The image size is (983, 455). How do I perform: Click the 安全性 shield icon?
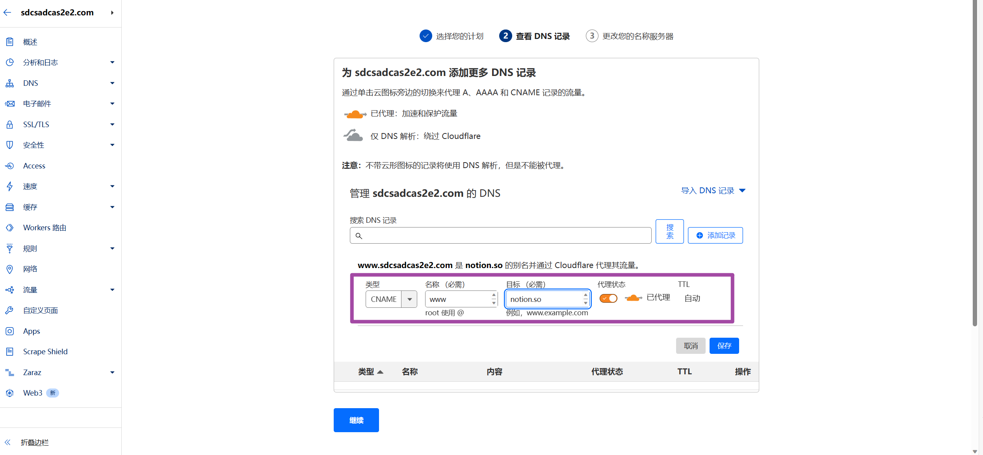[10, 145]
